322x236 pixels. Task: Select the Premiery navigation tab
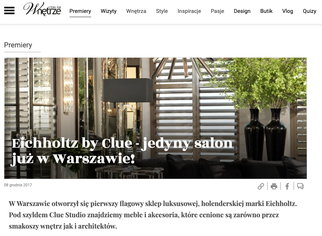pyautogui.click(x=80, y=11)
